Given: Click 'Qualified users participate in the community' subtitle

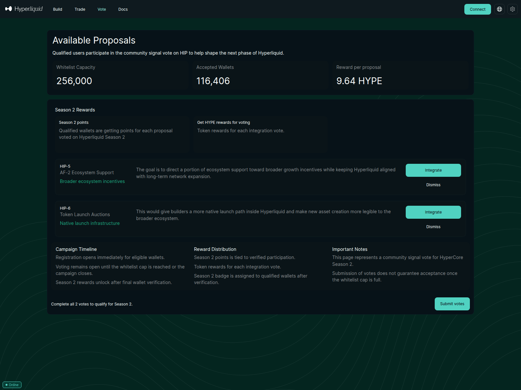Looking at the screenshot, I should pos(168,53).
